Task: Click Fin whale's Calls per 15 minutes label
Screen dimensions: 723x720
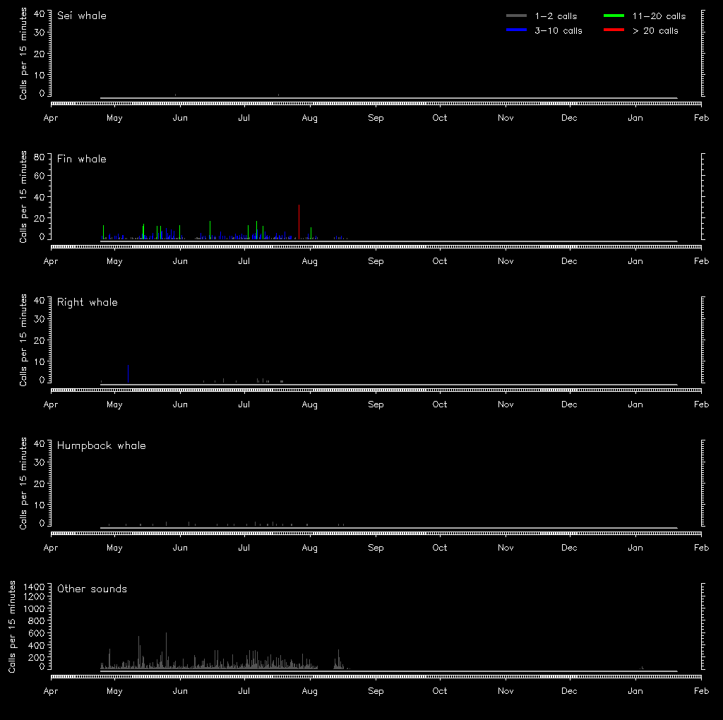Action: pyautogui.click(x=23, y=196)
